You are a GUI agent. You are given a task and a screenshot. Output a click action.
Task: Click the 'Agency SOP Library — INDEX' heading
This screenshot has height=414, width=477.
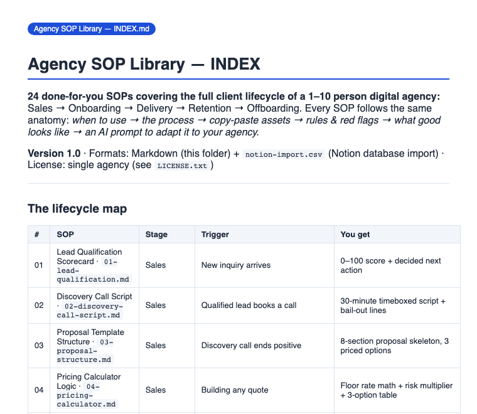point(144,64)
